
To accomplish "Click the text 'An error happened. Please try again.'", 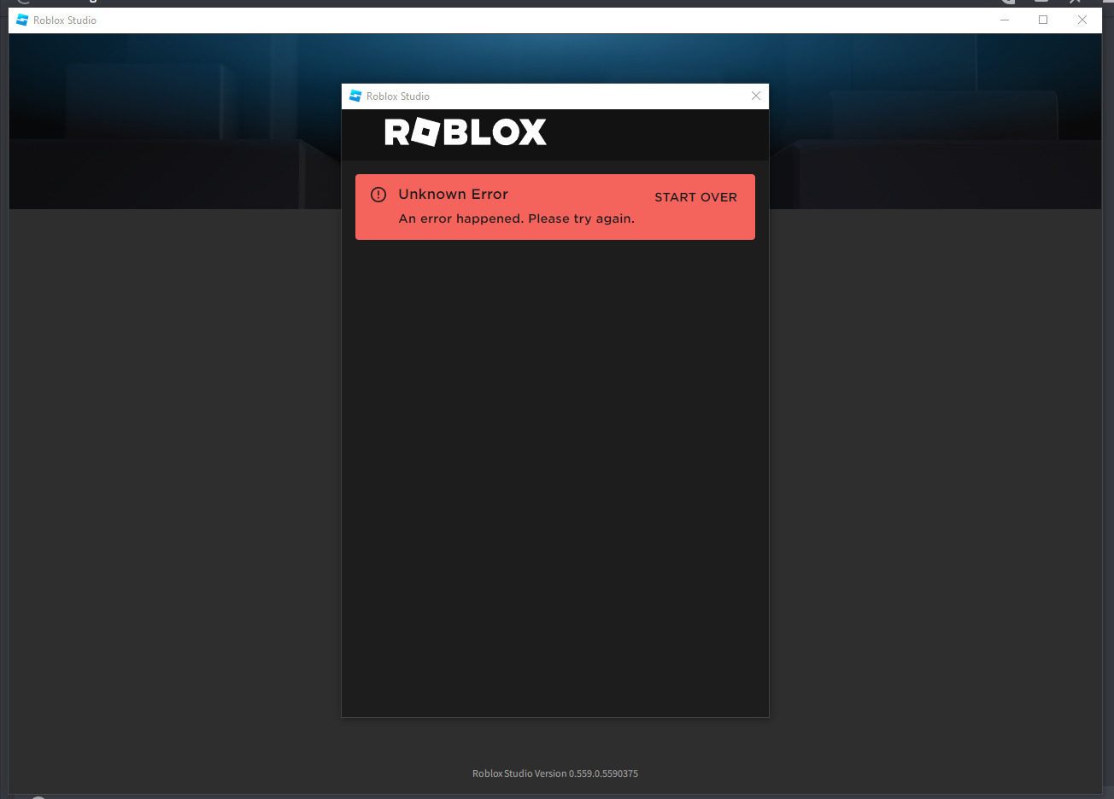I will [x=517, y=219].
